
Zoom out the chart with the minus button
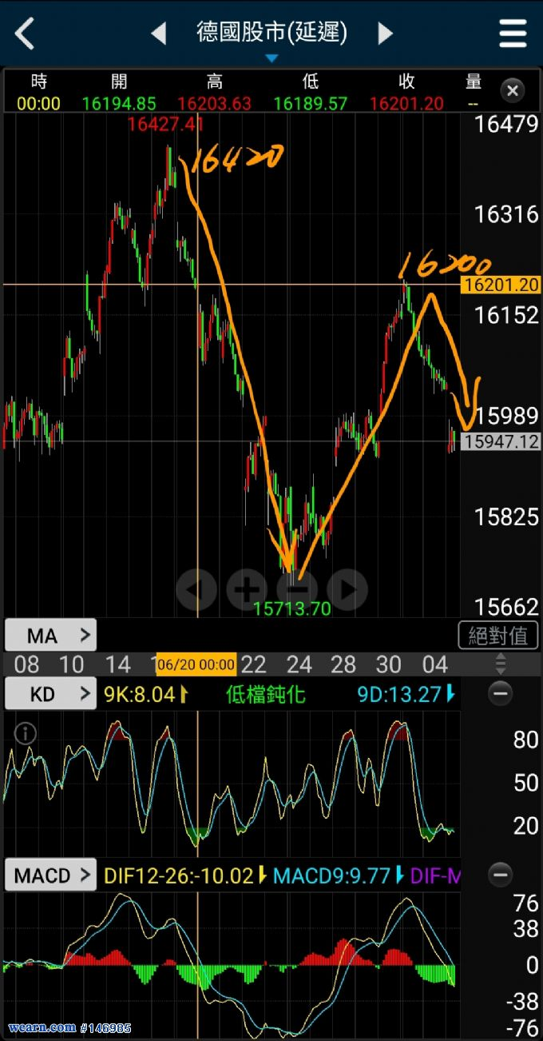296,590
